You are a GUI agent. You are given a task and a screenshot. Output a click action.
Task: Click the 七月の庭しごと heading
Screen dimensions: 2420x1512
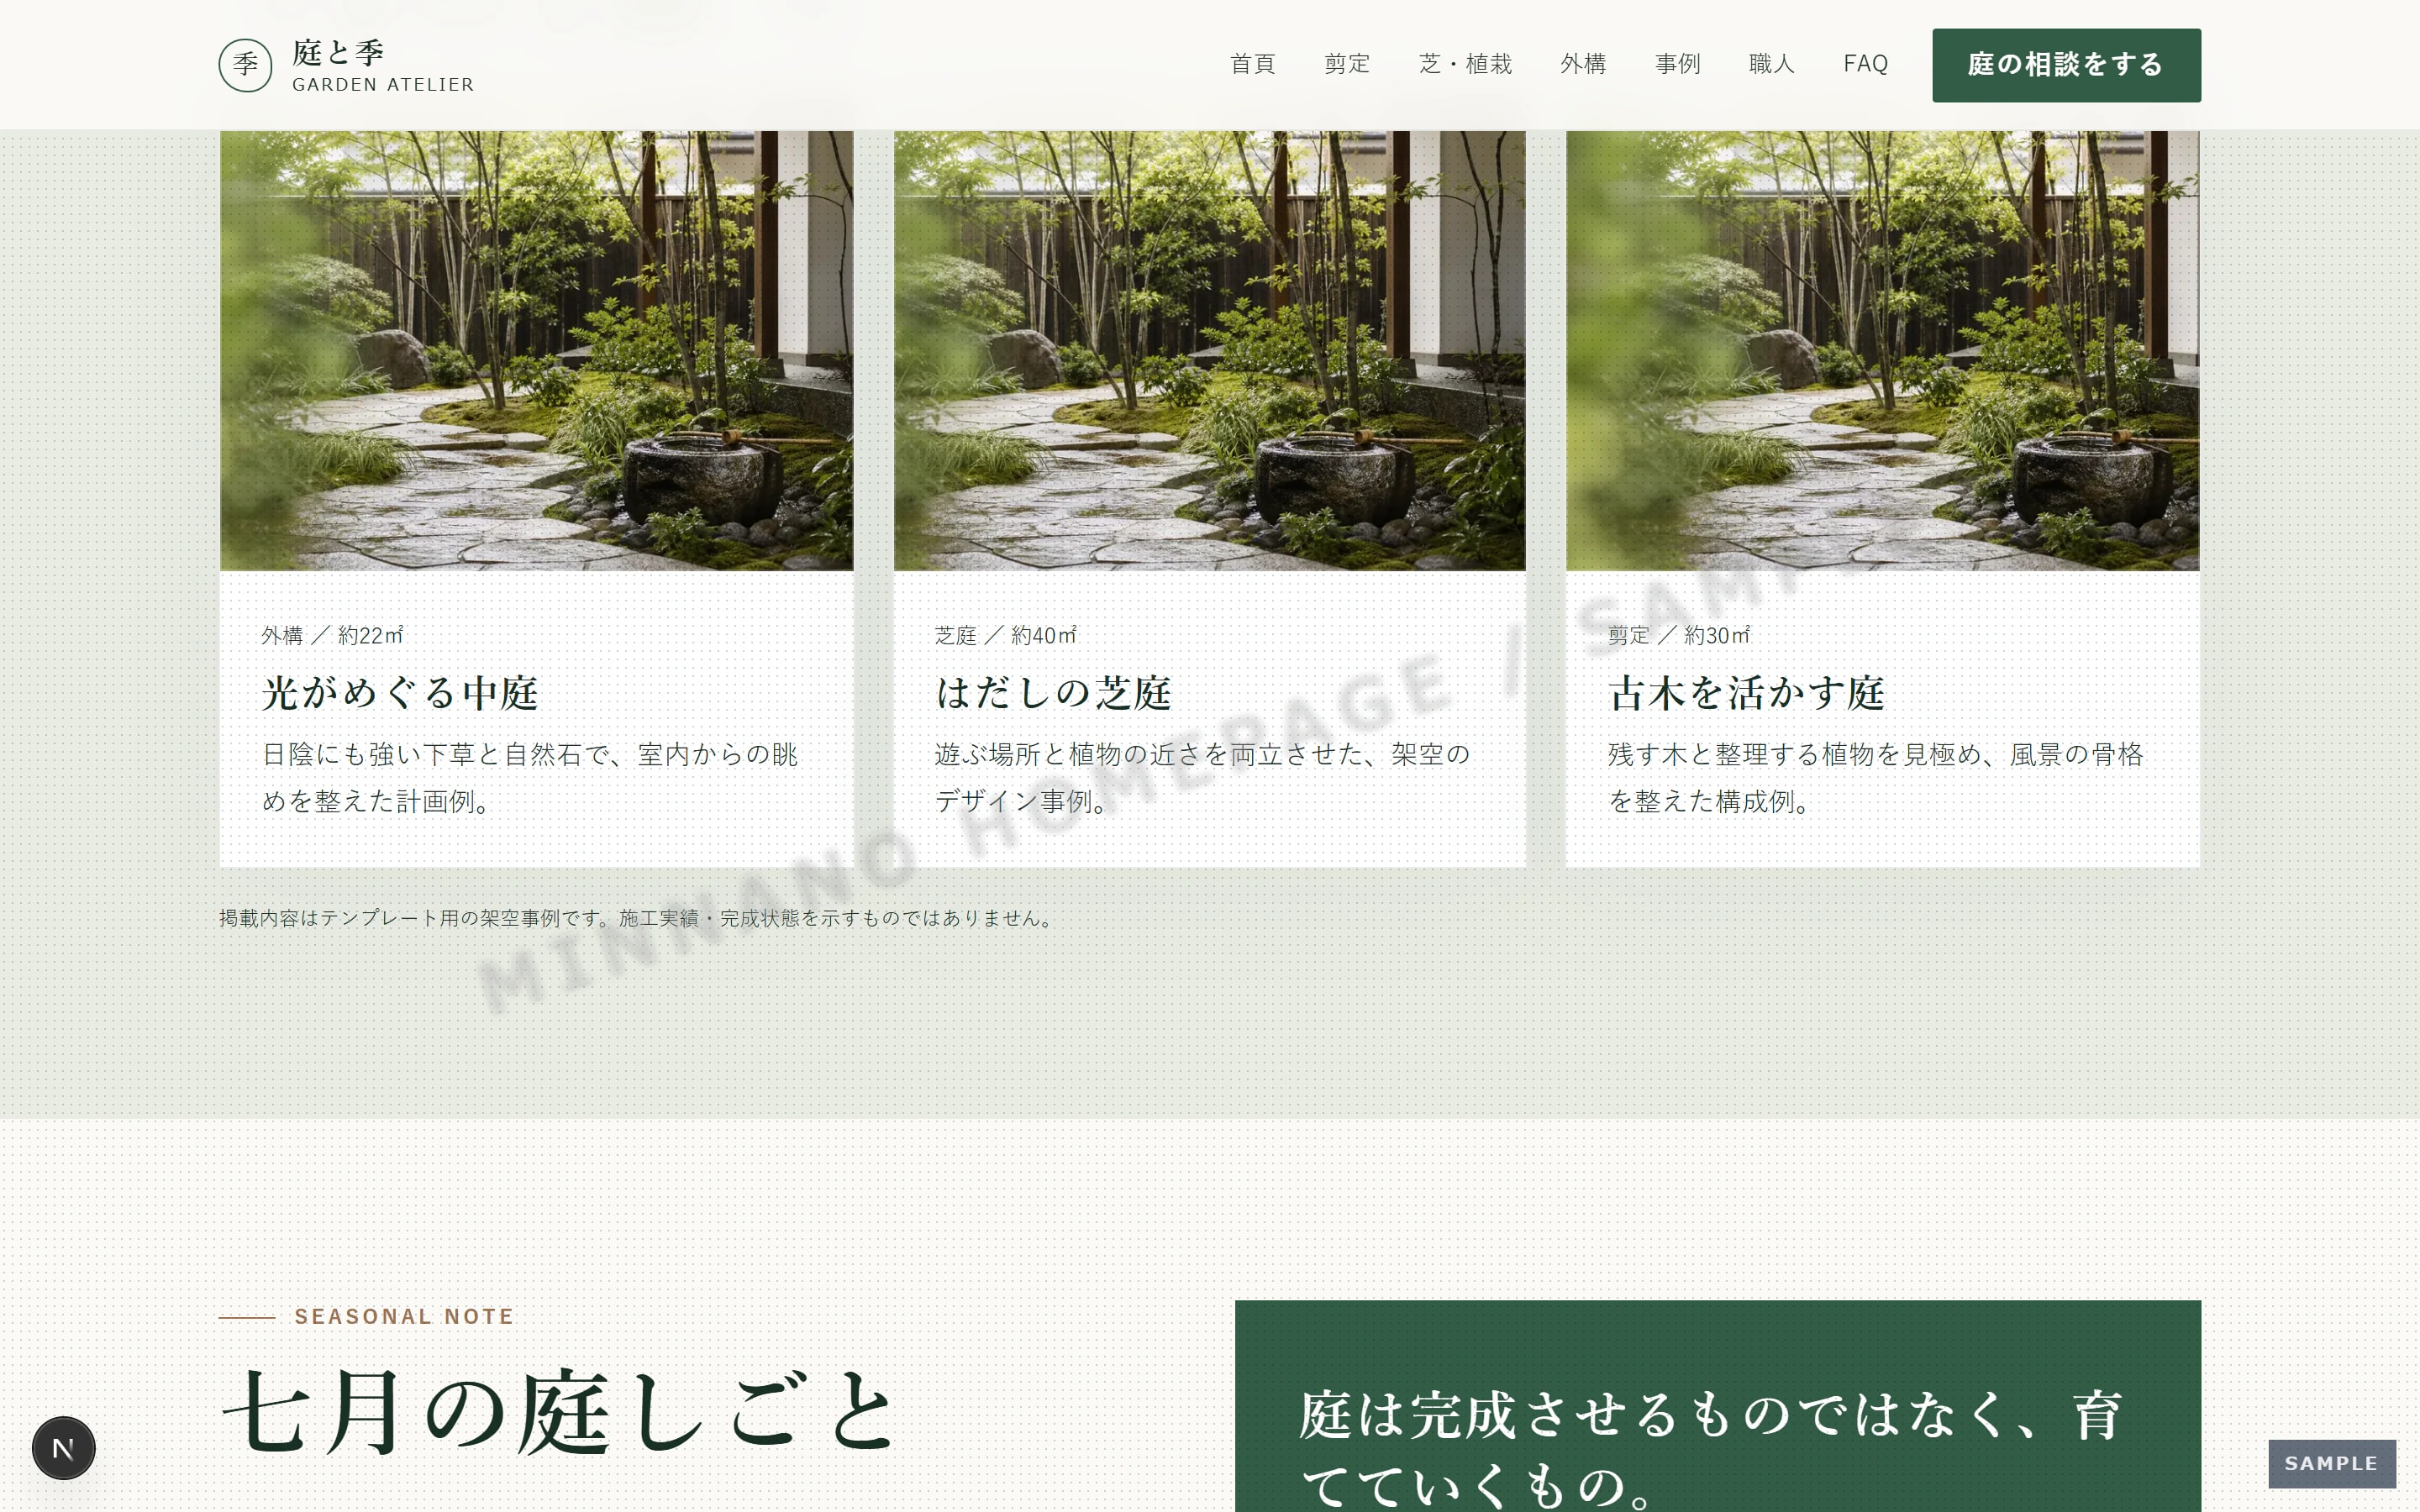pos(560,1411)
